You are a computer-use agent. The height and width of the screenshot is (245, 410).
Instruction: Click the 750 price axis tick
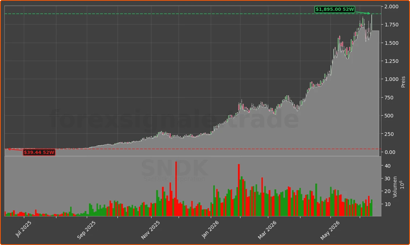click(389, 98)
